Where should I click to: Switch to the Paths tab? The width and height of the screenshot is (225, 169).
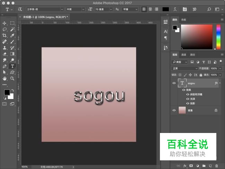click(192, 55)
